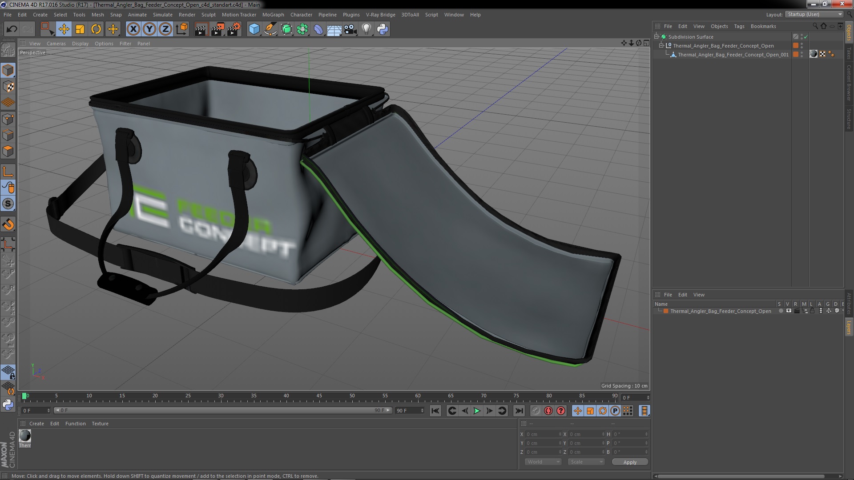Click the orange layer color swatch for Thermal_Angler_Bag_Feeder_Concept_Open_001
854x480 pixels.
click(796, 55)
